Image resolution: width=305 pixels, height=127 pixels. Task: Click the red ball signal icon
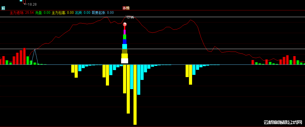click(x=125, y=24)
